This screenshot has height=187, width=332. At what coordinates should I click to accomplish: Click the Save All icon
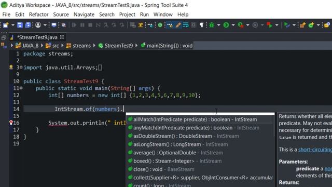pyautogui.click(x=28, y=25)
